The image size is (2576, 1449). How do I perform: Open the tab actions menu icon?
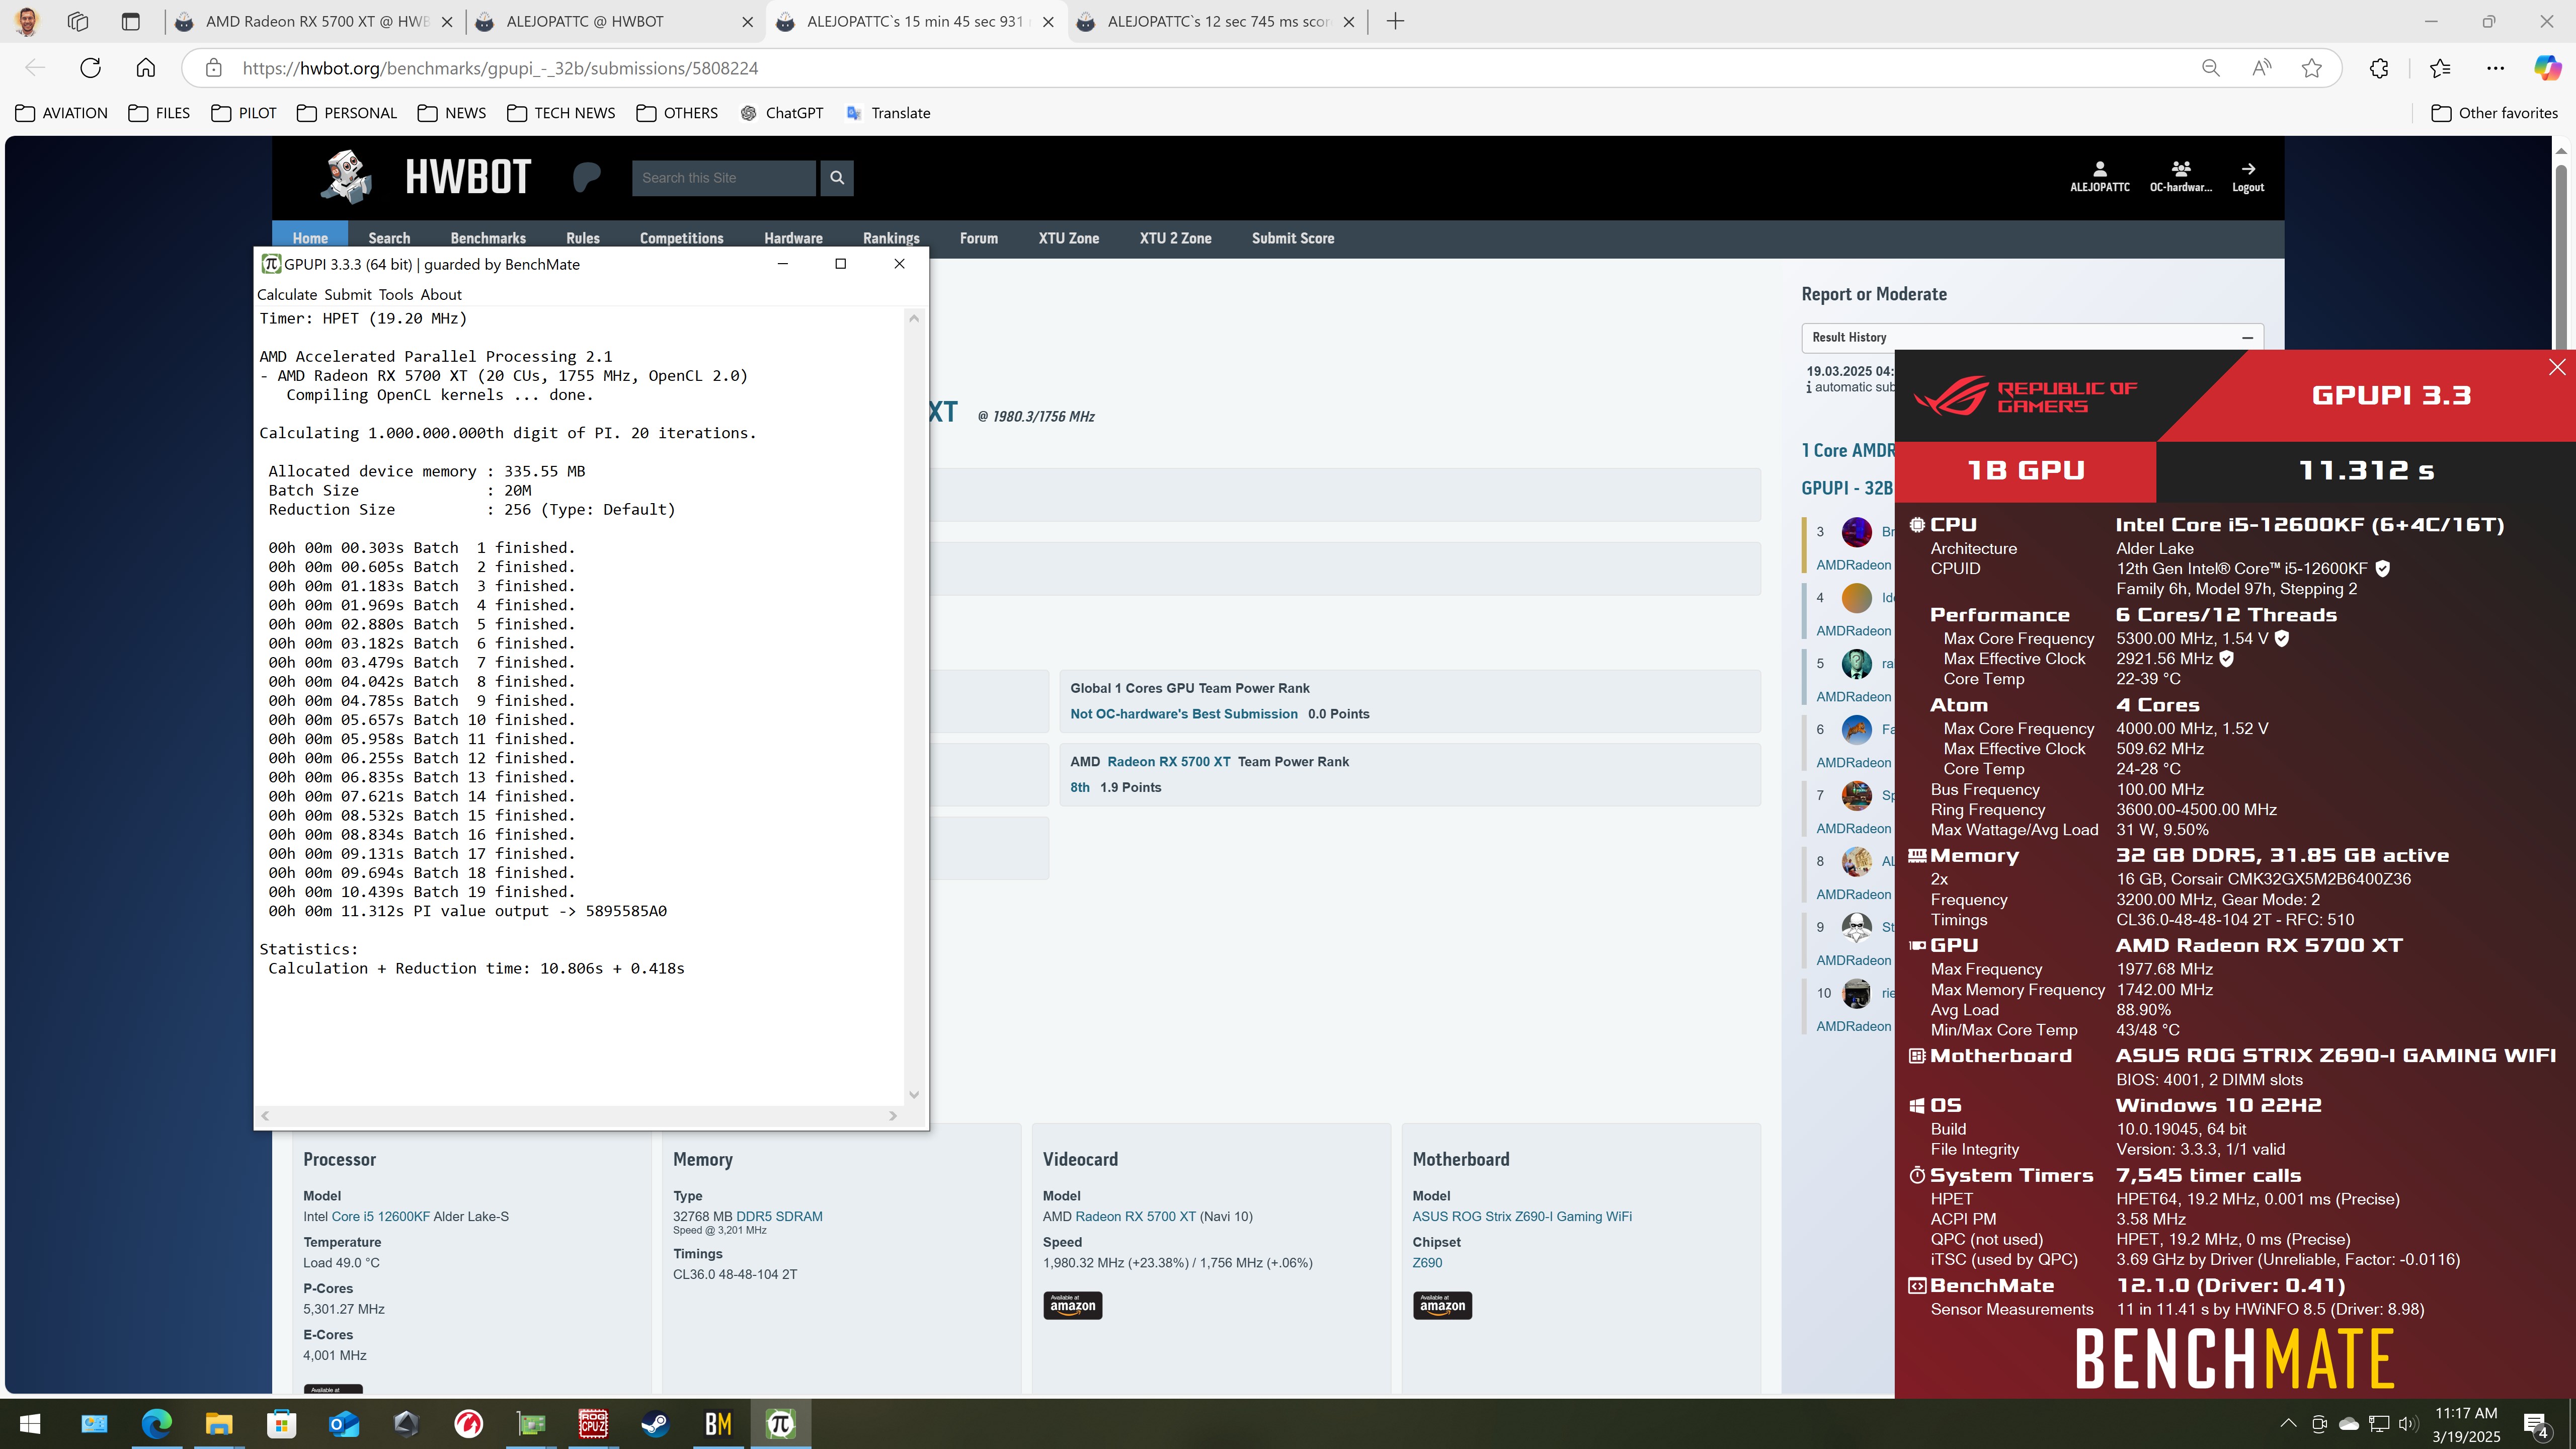[x=130, y=21]
